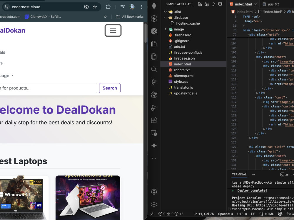
Task: Open the Accounts icon in activity bar
Action: 154,192
